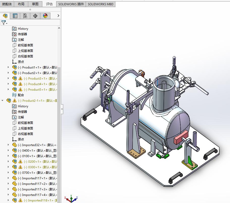Image resolution: width=230 pixels, height=203 pixels.
Task: Collapse the Product2-1<1> assembly node
Action: [3, 101]
